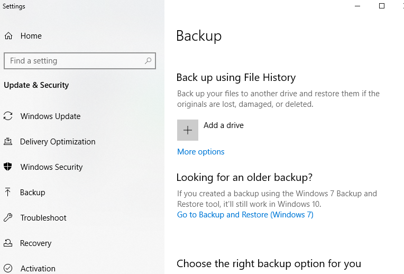Open the Home settings page
Viewport: 404px width, 274px height.
coord(31,36)
